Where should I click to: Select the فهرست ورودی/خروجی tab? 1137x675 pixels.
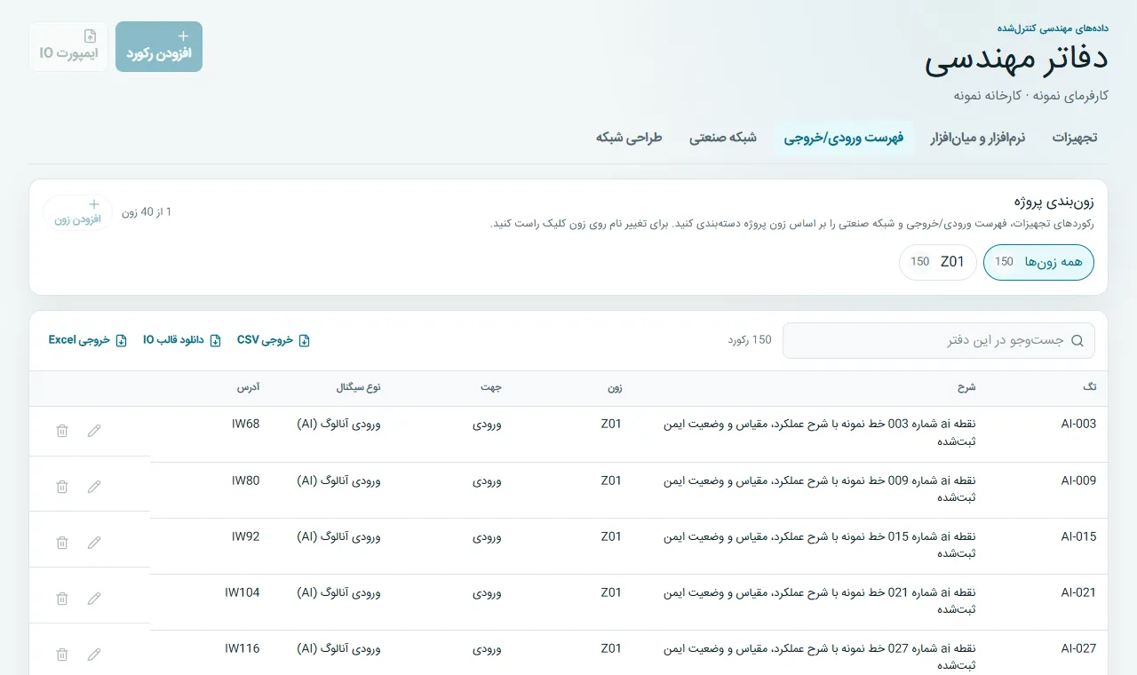click(844, 138)
